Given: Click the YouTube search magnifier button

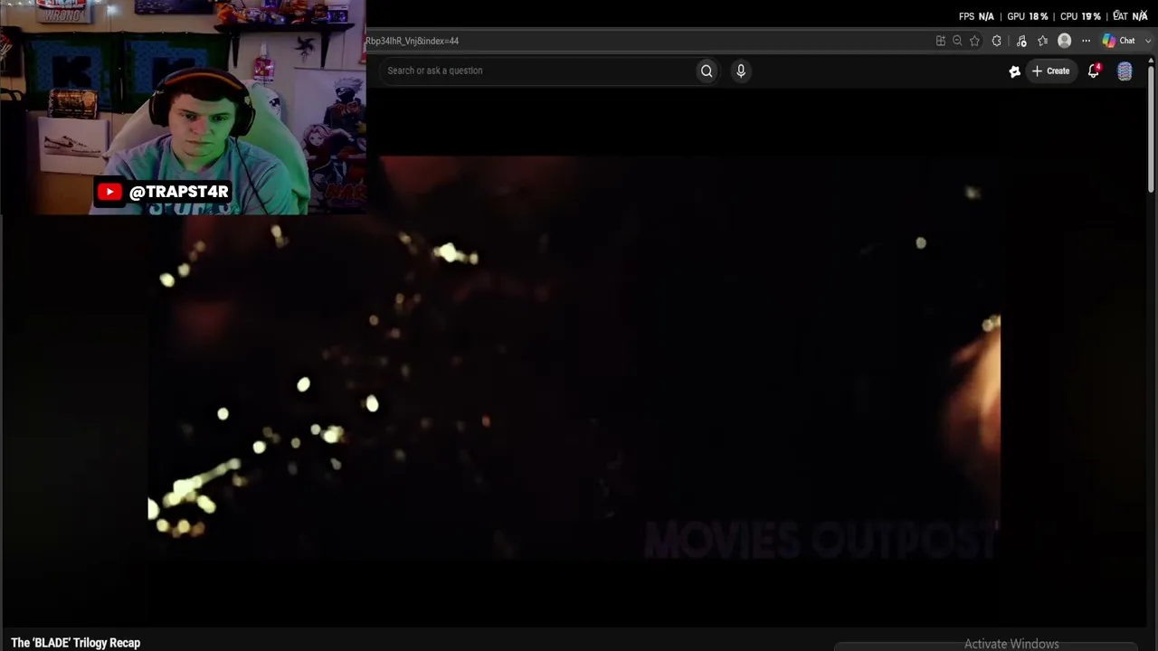Looking at the screenshot, I should click(x=707, y=71).
